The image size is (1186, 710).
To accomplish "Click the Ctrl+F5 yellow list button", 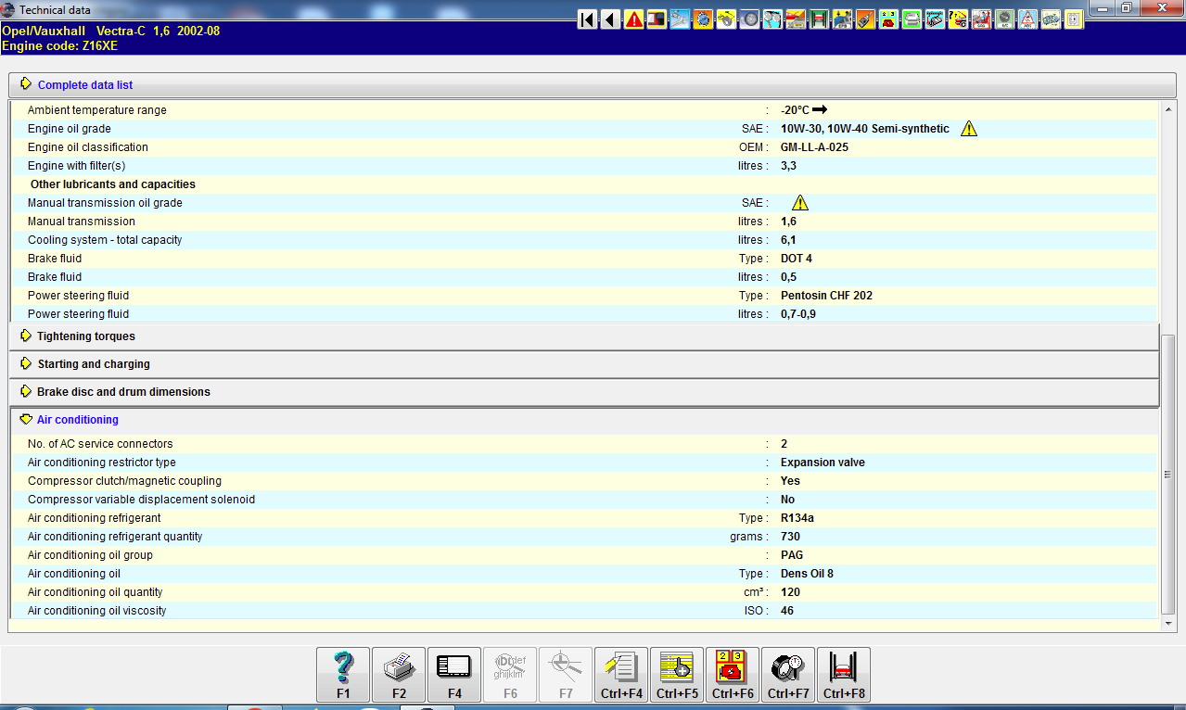I will coord(677,675).
